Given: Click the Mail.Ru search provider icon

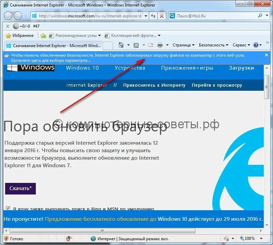Looking at the screenshot, I should pos(172,16).
